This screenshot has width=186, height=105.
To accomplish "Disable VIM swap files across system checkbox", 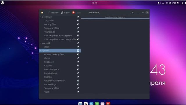I will tap(78, 36).
